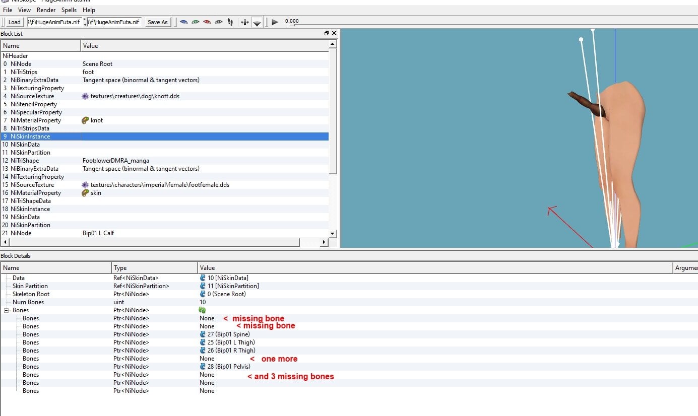Click the link icon for 10 [NiSkinData]

tap(203, 278)
